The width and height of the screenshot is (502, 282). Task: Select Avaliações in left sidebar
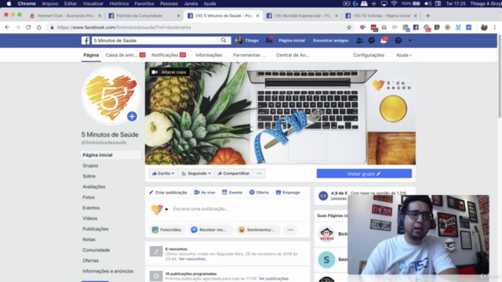(x=94, y=186)
